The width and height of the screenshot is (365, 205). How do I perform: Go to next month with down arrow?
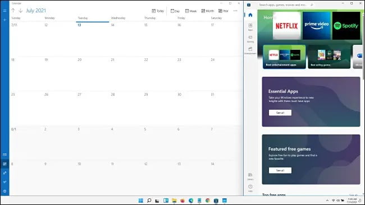pos(20,11)
